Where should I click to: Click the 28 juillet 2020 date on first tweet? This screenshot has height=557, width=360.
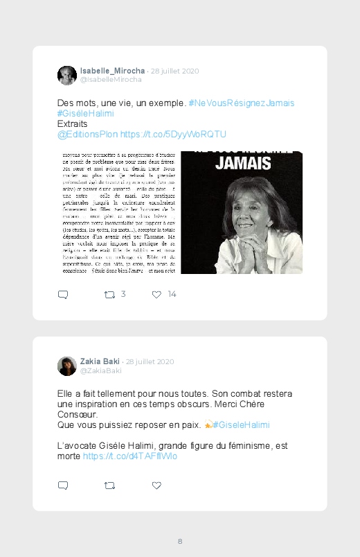[175, 71]
